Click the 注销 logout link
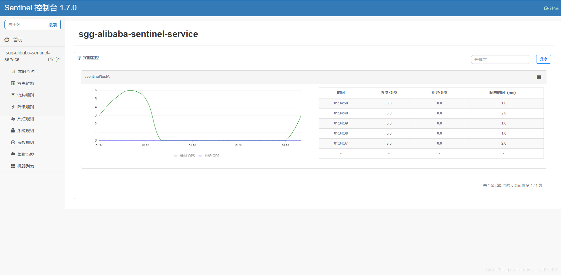Screen dimensions: 561x275 point(554,9)
